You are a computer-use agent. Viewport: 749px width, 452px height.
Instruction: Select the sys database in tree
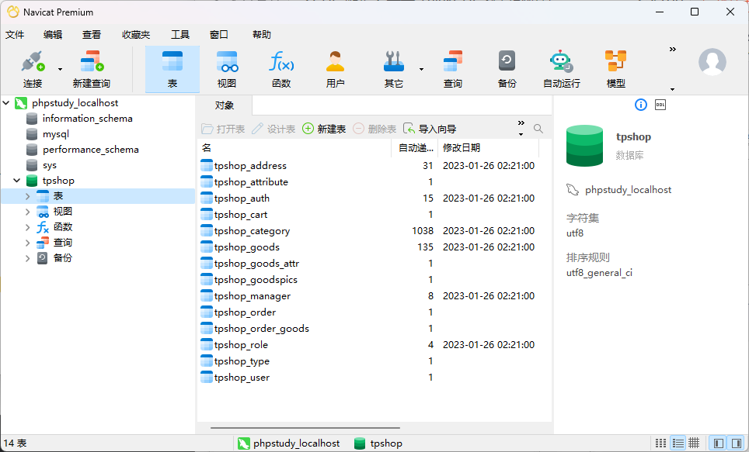[49, 165]
